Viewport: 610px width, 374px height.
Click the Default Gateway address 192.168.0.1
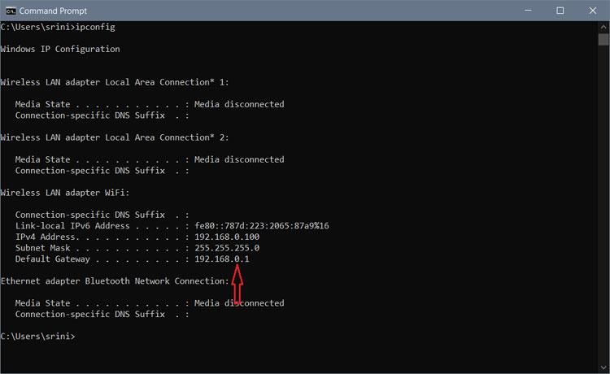click(220, 259)
